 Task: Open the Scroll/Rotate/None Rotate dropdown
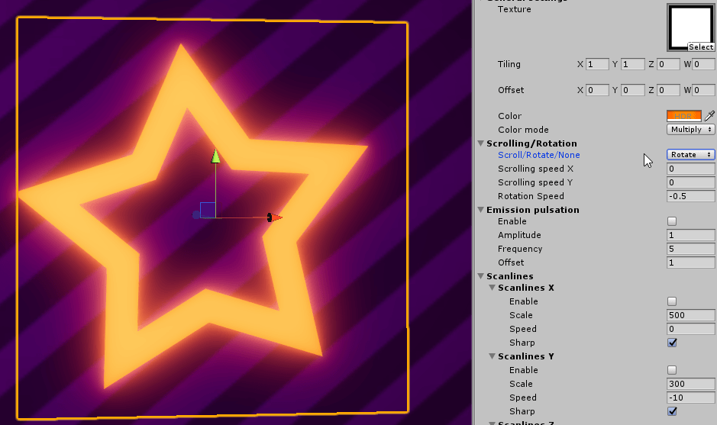(690, 154)
